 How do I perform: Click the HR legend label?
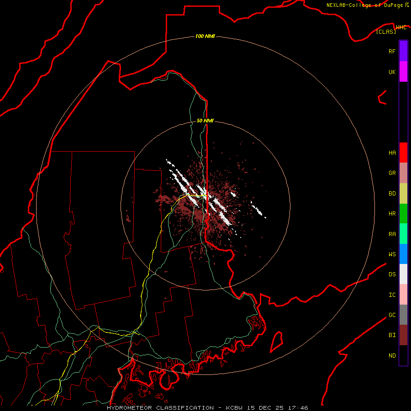392,214
